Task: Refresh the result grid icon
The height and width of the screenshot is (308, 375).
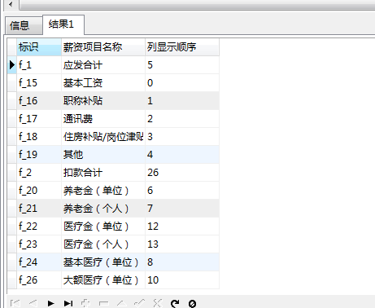Action: tap(175, 303)
